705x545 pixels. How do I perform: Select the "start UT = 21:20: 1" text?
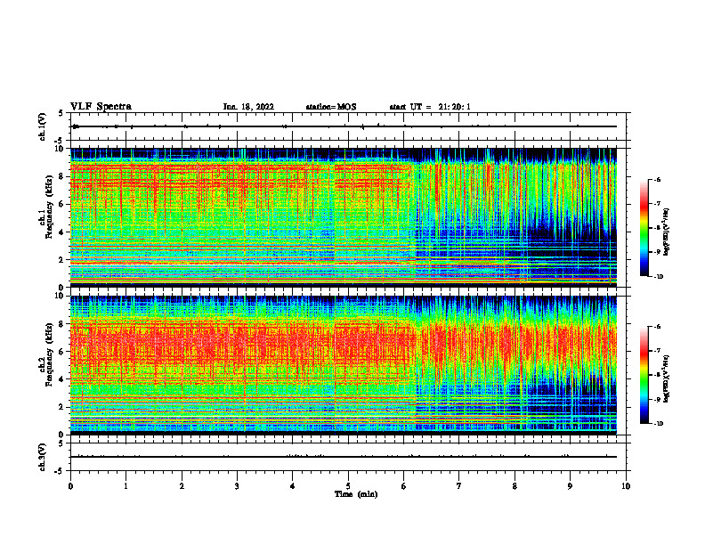tap(430, 107)
